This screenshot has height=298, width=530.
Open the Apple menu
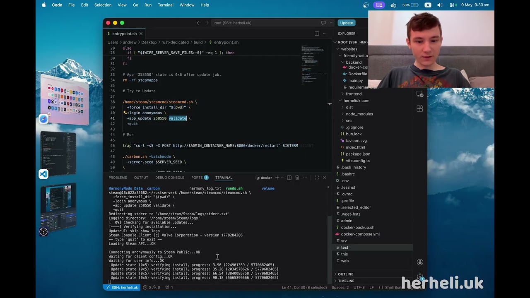pyautogui.click(x=43, y=5)
